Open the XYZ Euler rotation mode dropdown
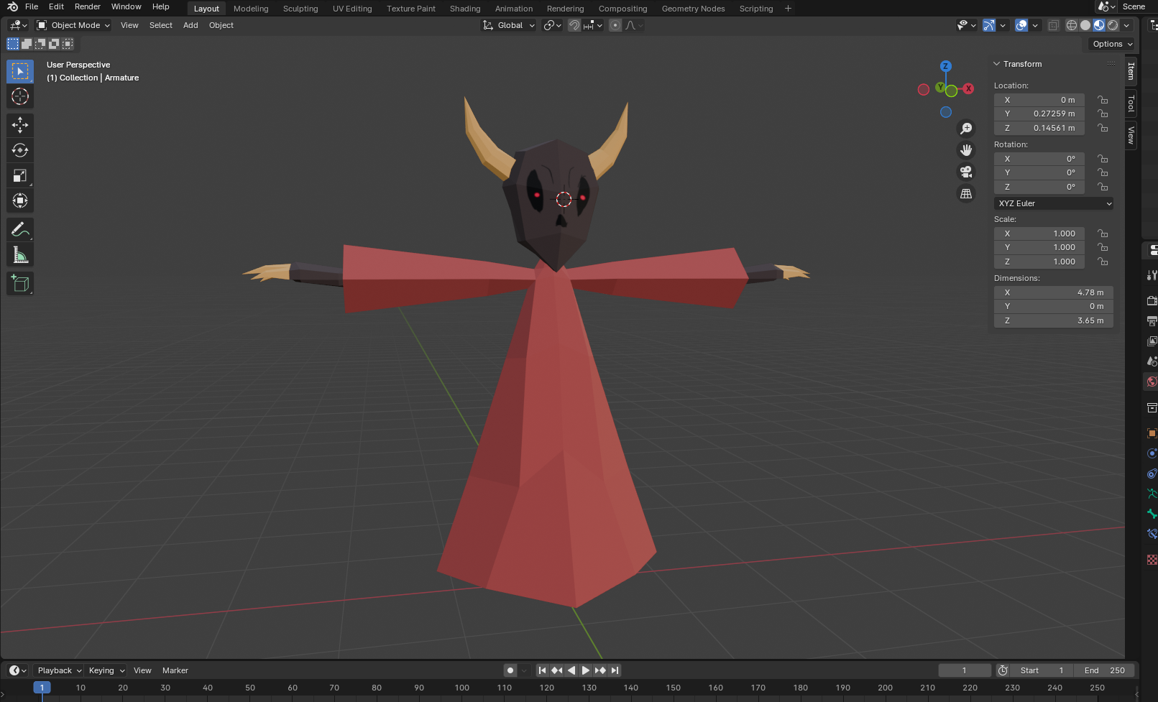The width and height of the screenshot is (1158, 702). coord(1054,203)
